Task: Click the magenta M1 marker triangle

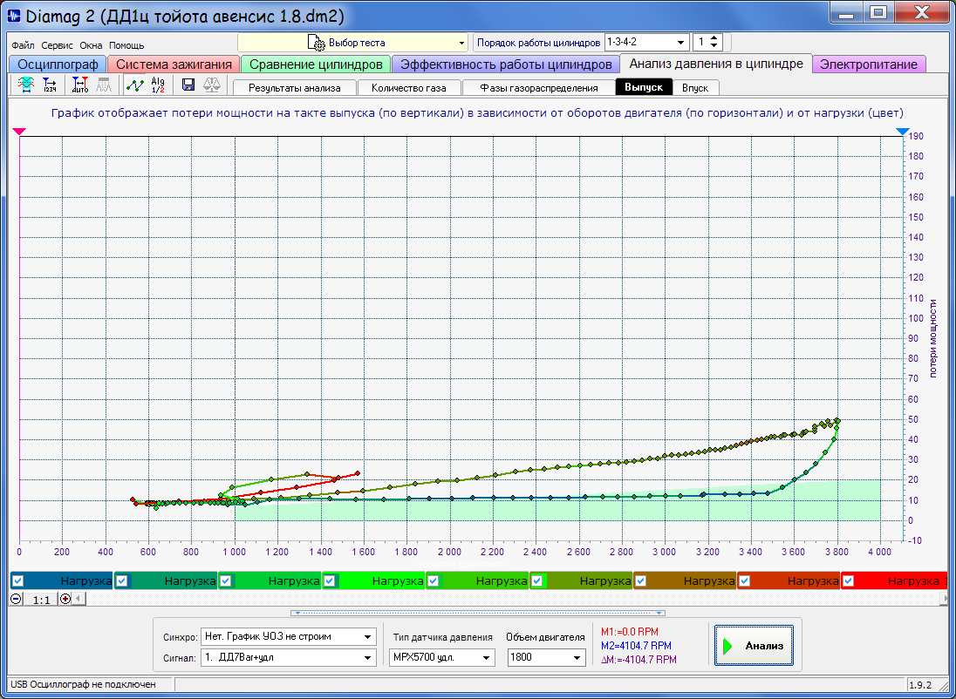Action: (19, 132)
